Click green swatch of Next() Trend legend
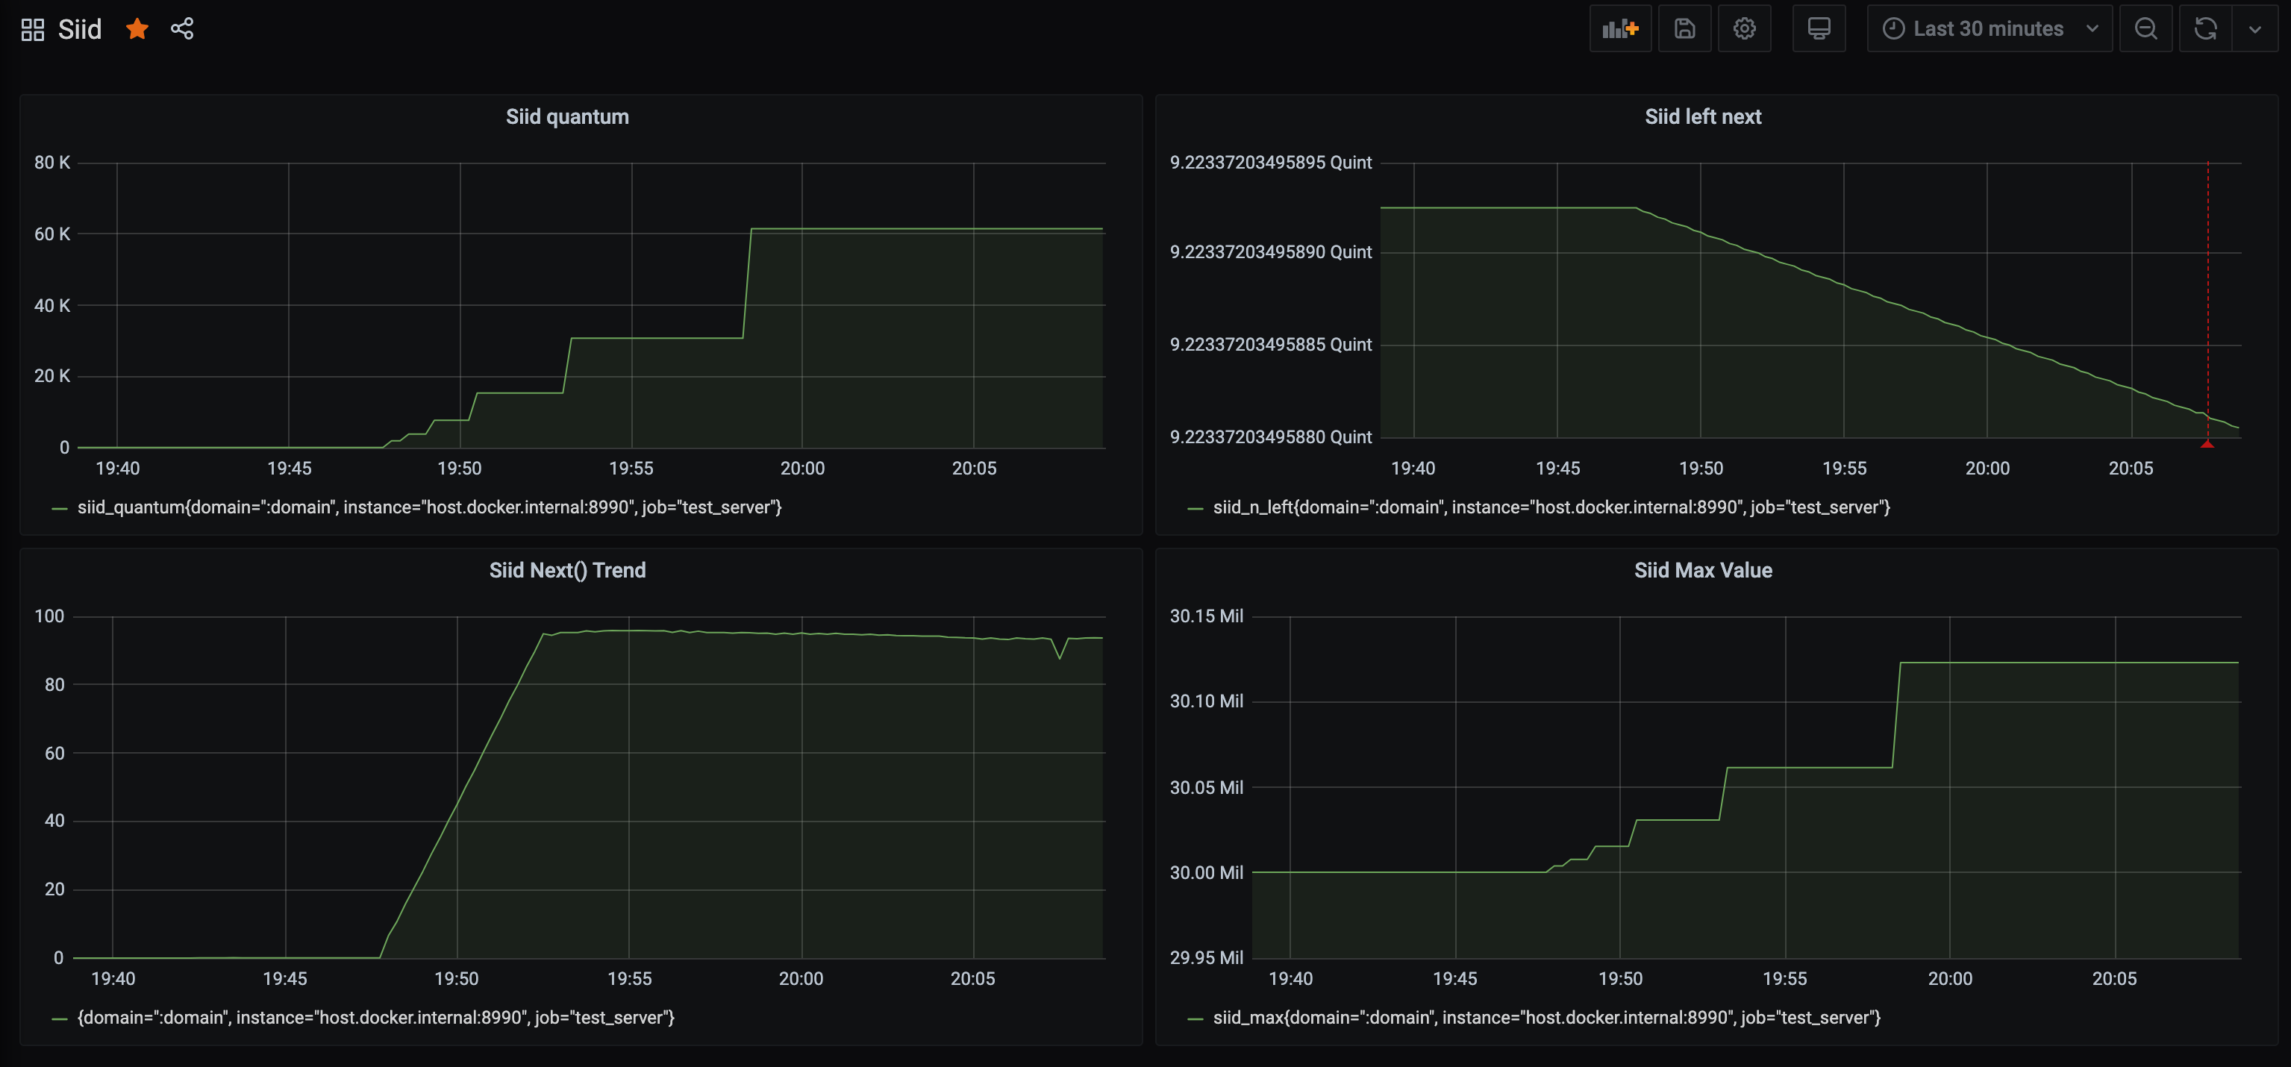 point(60,1019)
